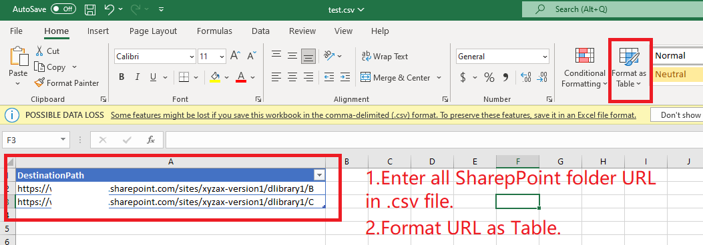
Task: Open the Fill Color dropdown arrow
Action: 226,77
